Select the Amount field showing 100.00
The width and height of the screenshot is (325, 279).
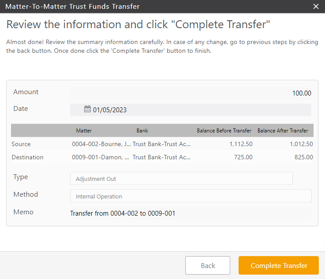pos(191,93)
